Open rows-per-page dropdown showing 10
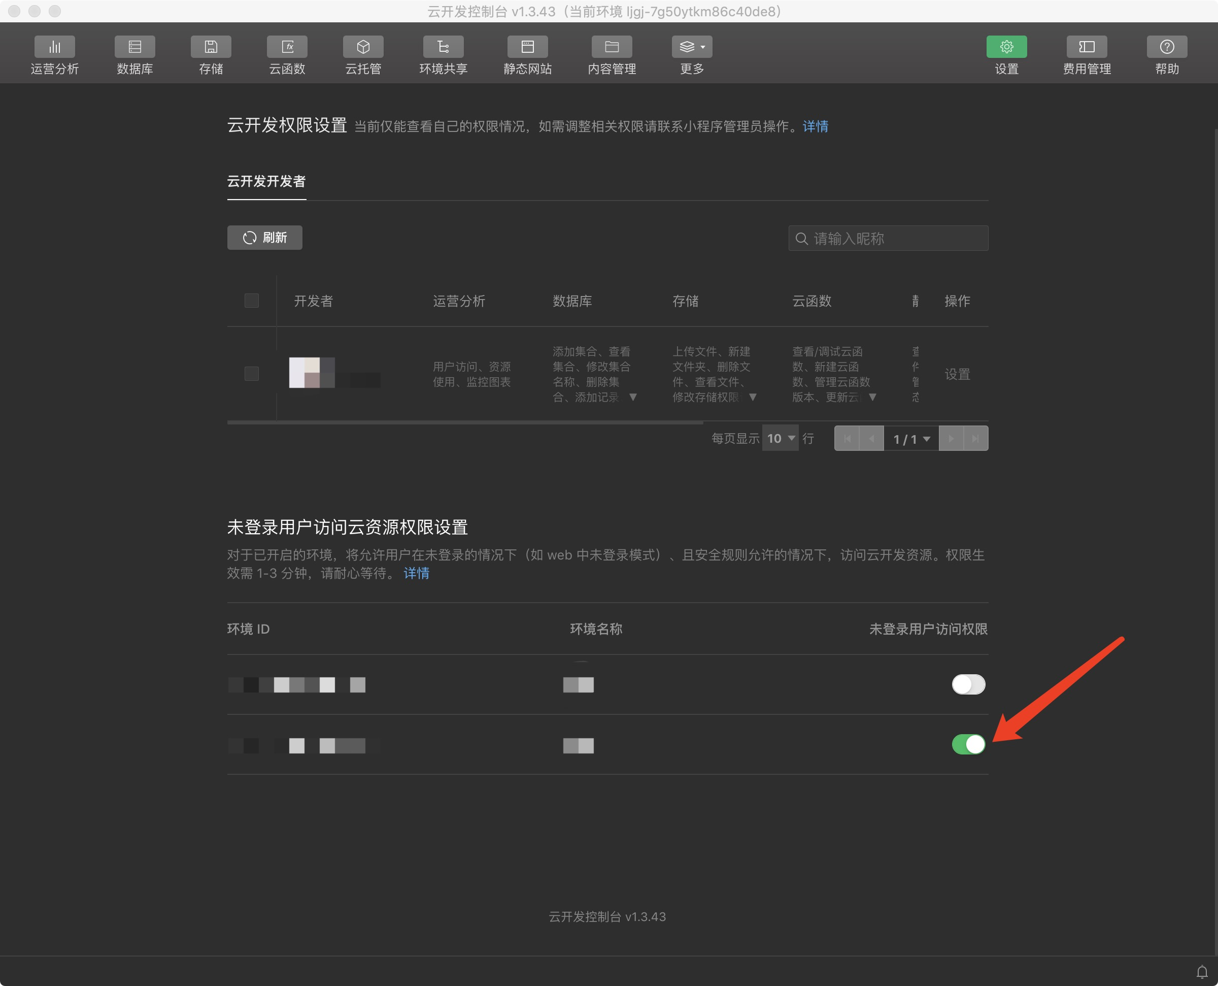Viewport: 1218px width, 986px height. (781, 439)
